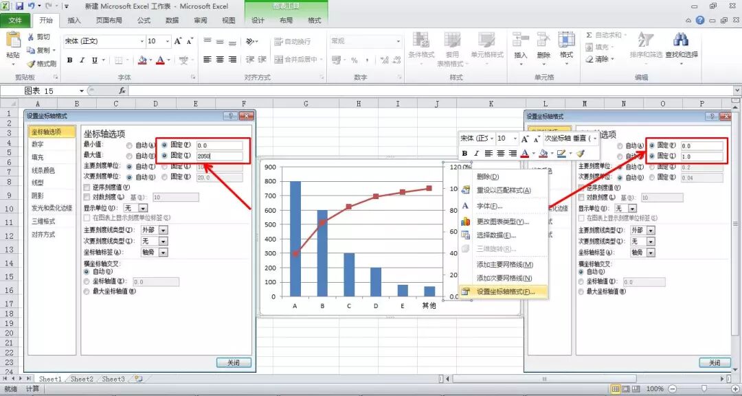The image size is (742, 396).
Task: Open 次要刻度线类型 dropdown in the left dialog
Action: [x=164, y=241]
